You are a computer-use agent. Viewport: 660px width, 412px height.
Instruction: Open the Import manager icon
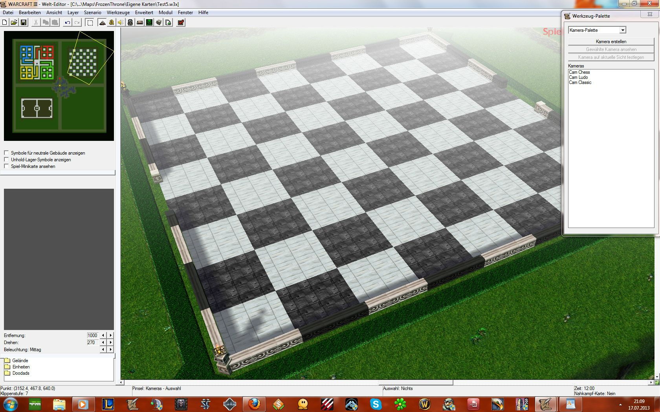tap(168, 23)
